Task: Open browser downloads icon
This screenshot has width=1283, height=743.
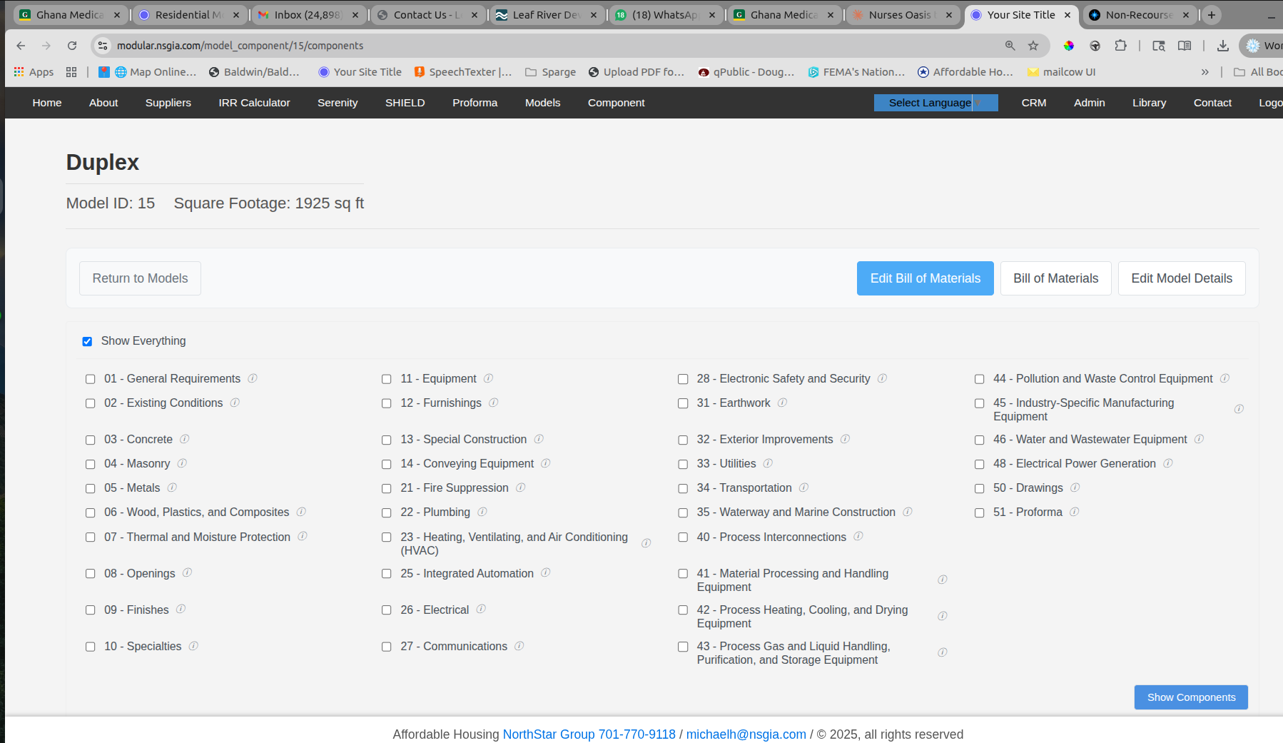Action: [x=1222, y=46]
